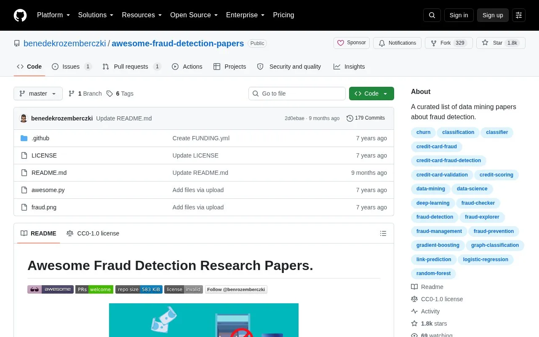This screenshot has width=539, height=337.
Task: Click the heart Sponsor button
Action: coord(352,43)
